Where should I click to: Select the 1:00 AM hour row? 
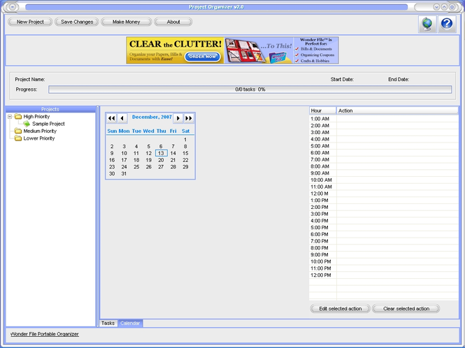383,119
